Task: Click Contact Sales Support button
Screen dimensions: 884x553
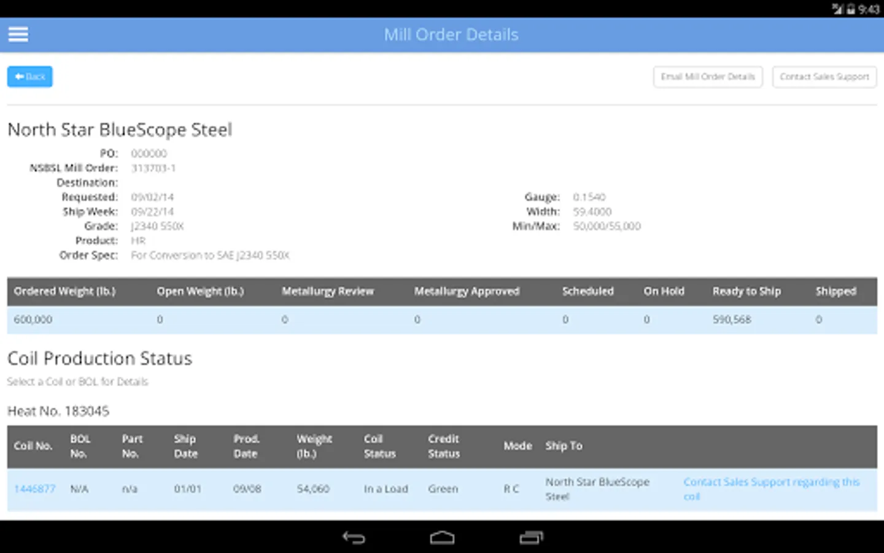Action: [x=824, y=77]
